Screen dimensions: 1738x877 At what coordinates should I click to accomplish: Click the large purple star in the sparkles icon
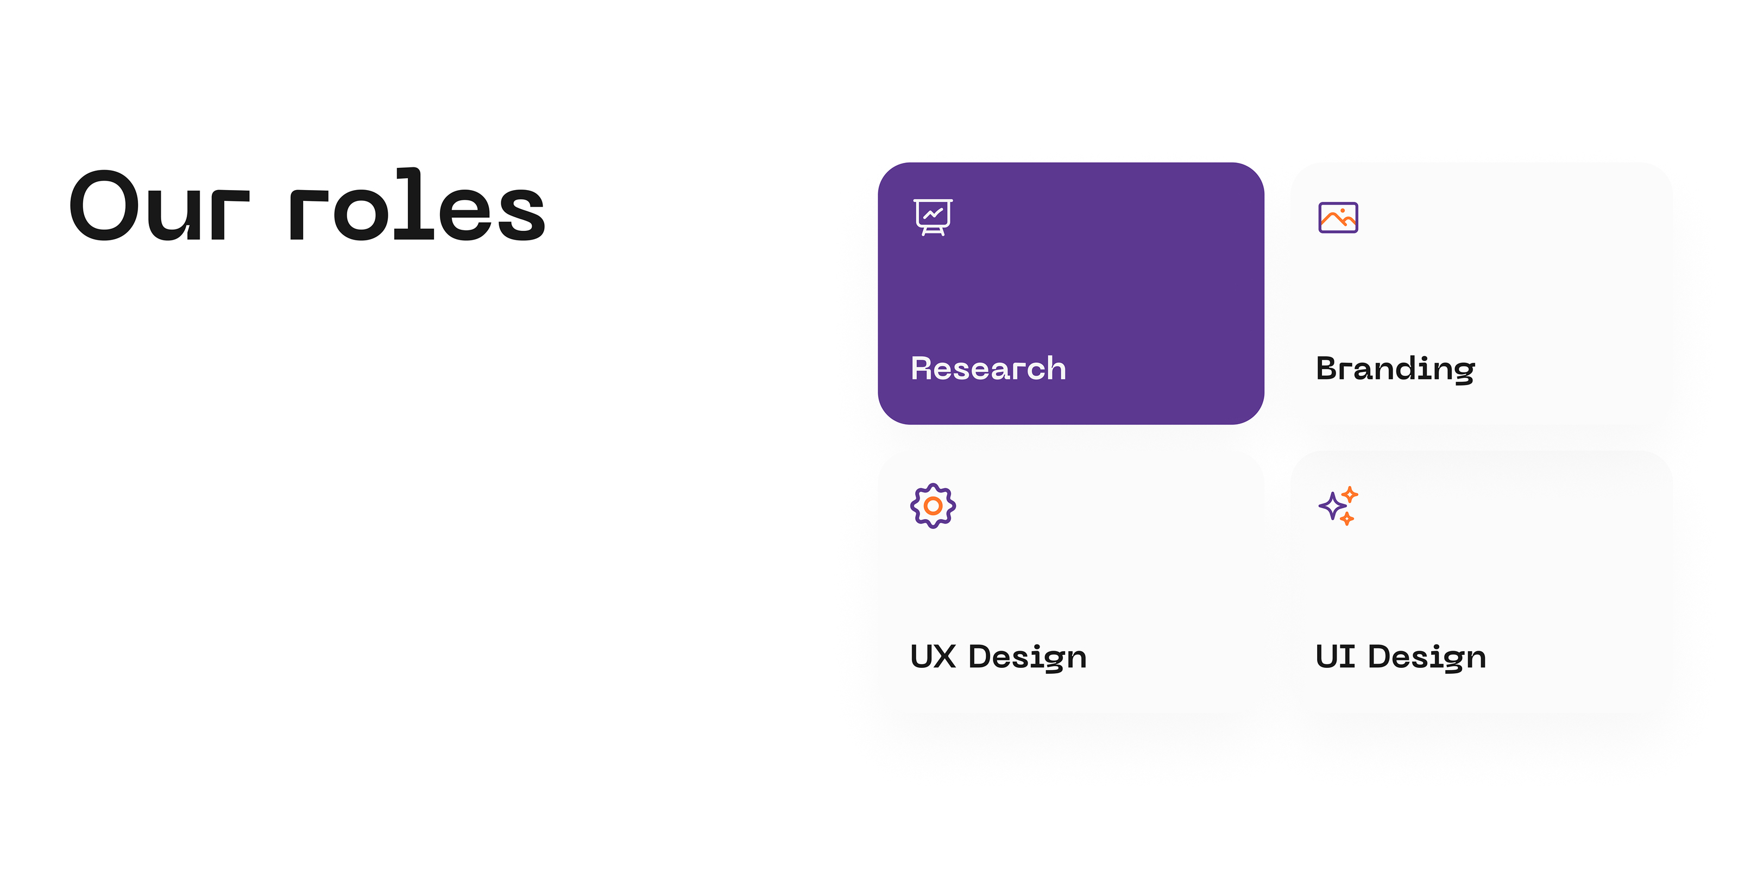click(x=1332, y=507)
